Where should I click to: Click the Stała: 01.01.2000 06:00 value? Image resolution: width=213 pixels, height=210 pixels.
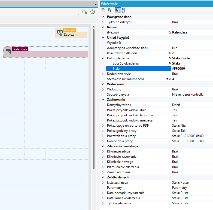click(x=188, y=136)
